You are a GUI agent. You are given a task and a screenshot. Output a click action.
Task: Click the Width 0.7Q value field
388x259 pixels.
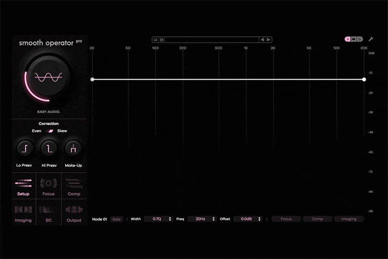coord(157,219)
